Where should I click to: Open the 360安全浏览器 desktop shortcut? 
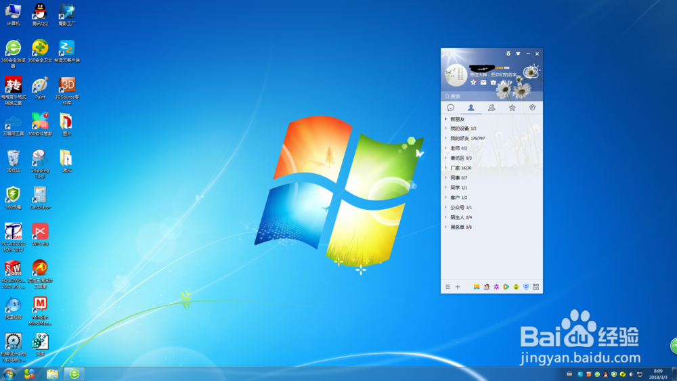point(14,54)
